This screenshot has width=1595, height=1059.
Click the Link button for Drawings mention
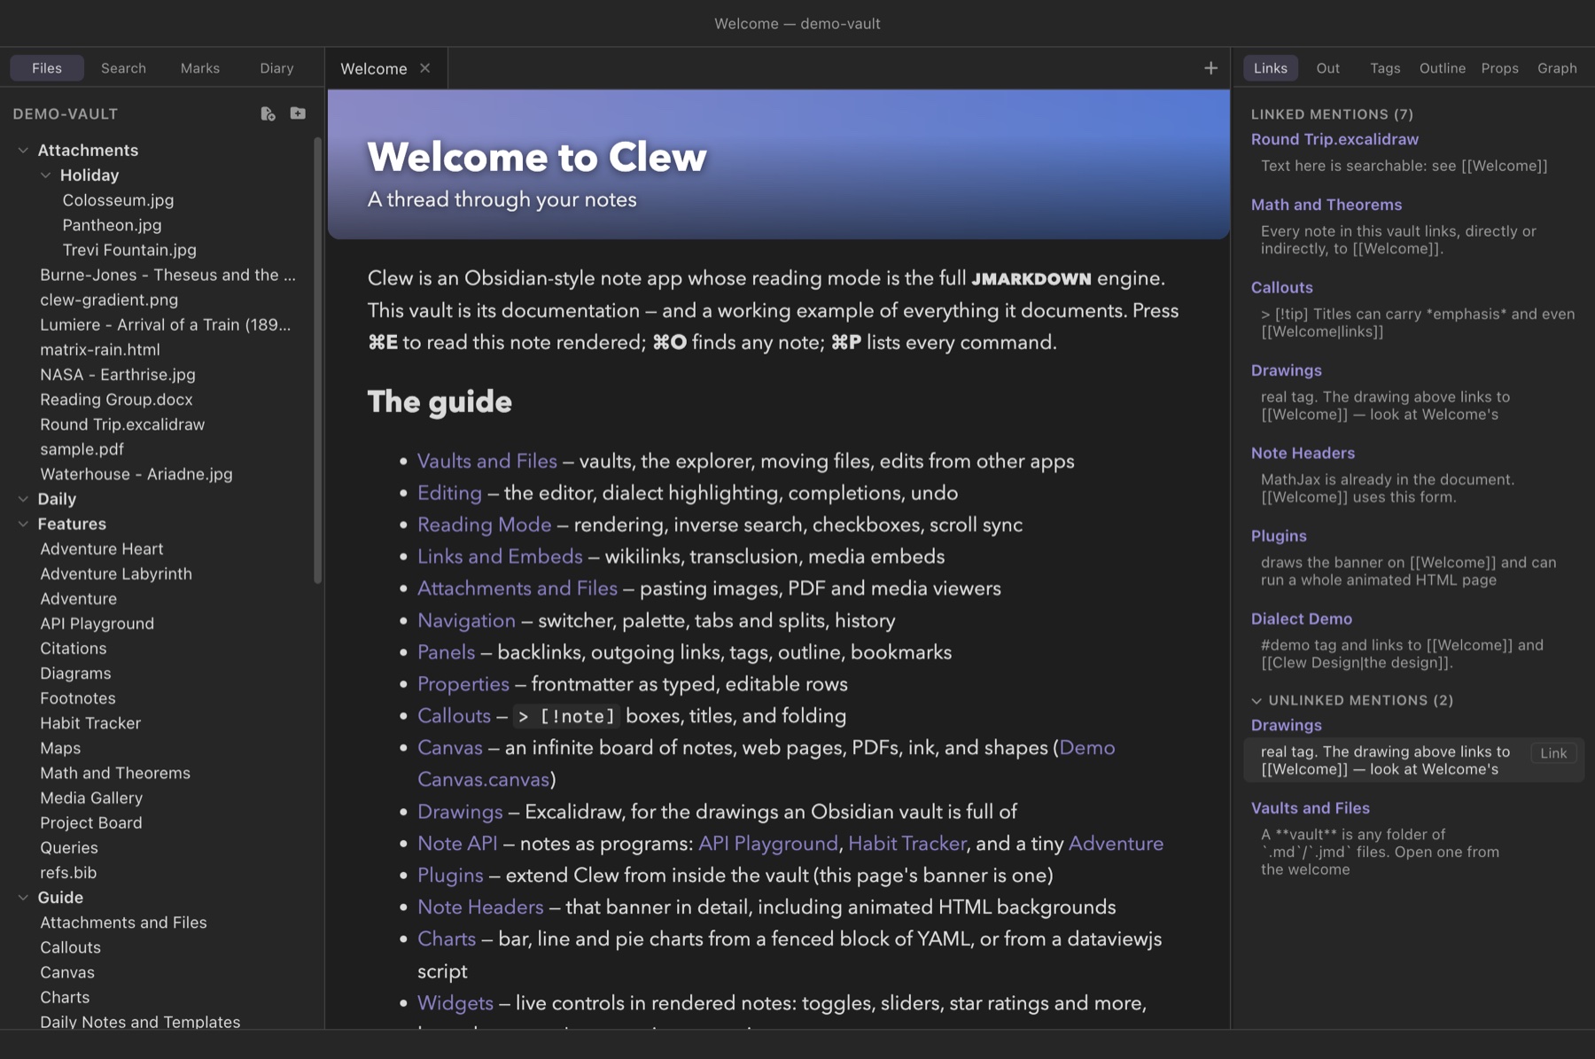pos(1553,753)
